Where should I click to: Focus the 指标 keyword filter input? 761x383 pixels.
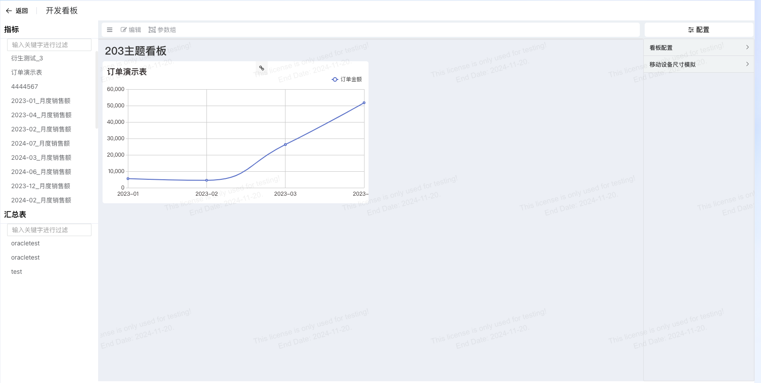coord(49,45)
